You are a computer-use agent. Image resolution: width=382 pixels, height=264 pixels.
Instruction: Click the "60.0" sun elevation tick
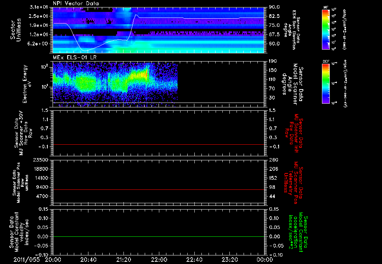tap(274, 44)
